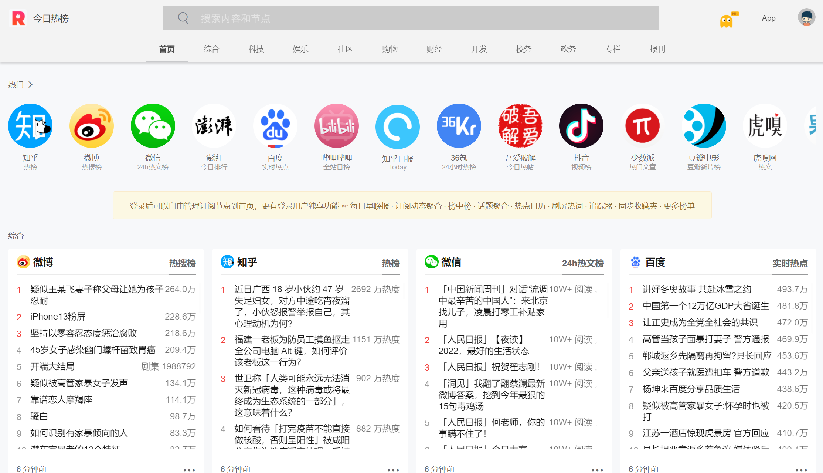The image size is (823, 473).
Task: Expand the 热门 section chevron
Action: click(30, 85)
